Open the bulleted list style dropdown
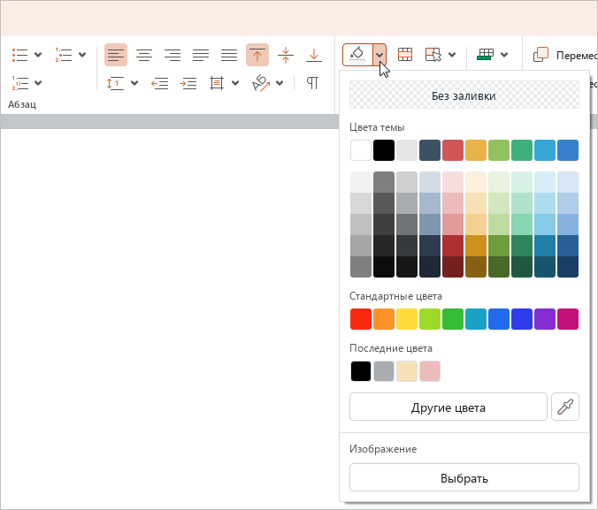 38,55
